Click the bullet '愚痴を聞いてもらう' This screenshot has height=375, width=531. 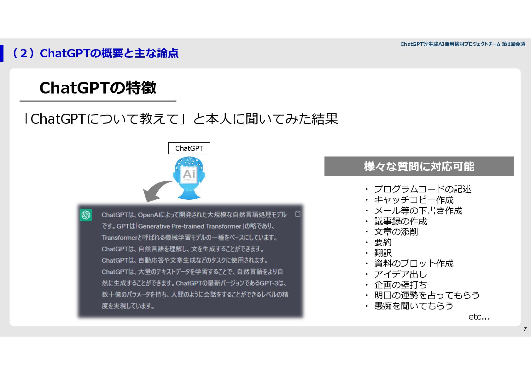[414, 306]
